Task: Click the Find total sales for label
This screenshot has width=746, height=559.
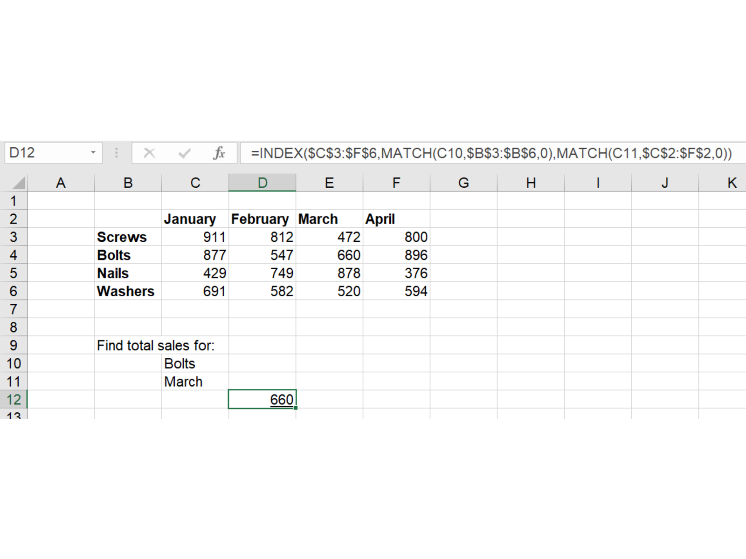Action: point(155,346)
